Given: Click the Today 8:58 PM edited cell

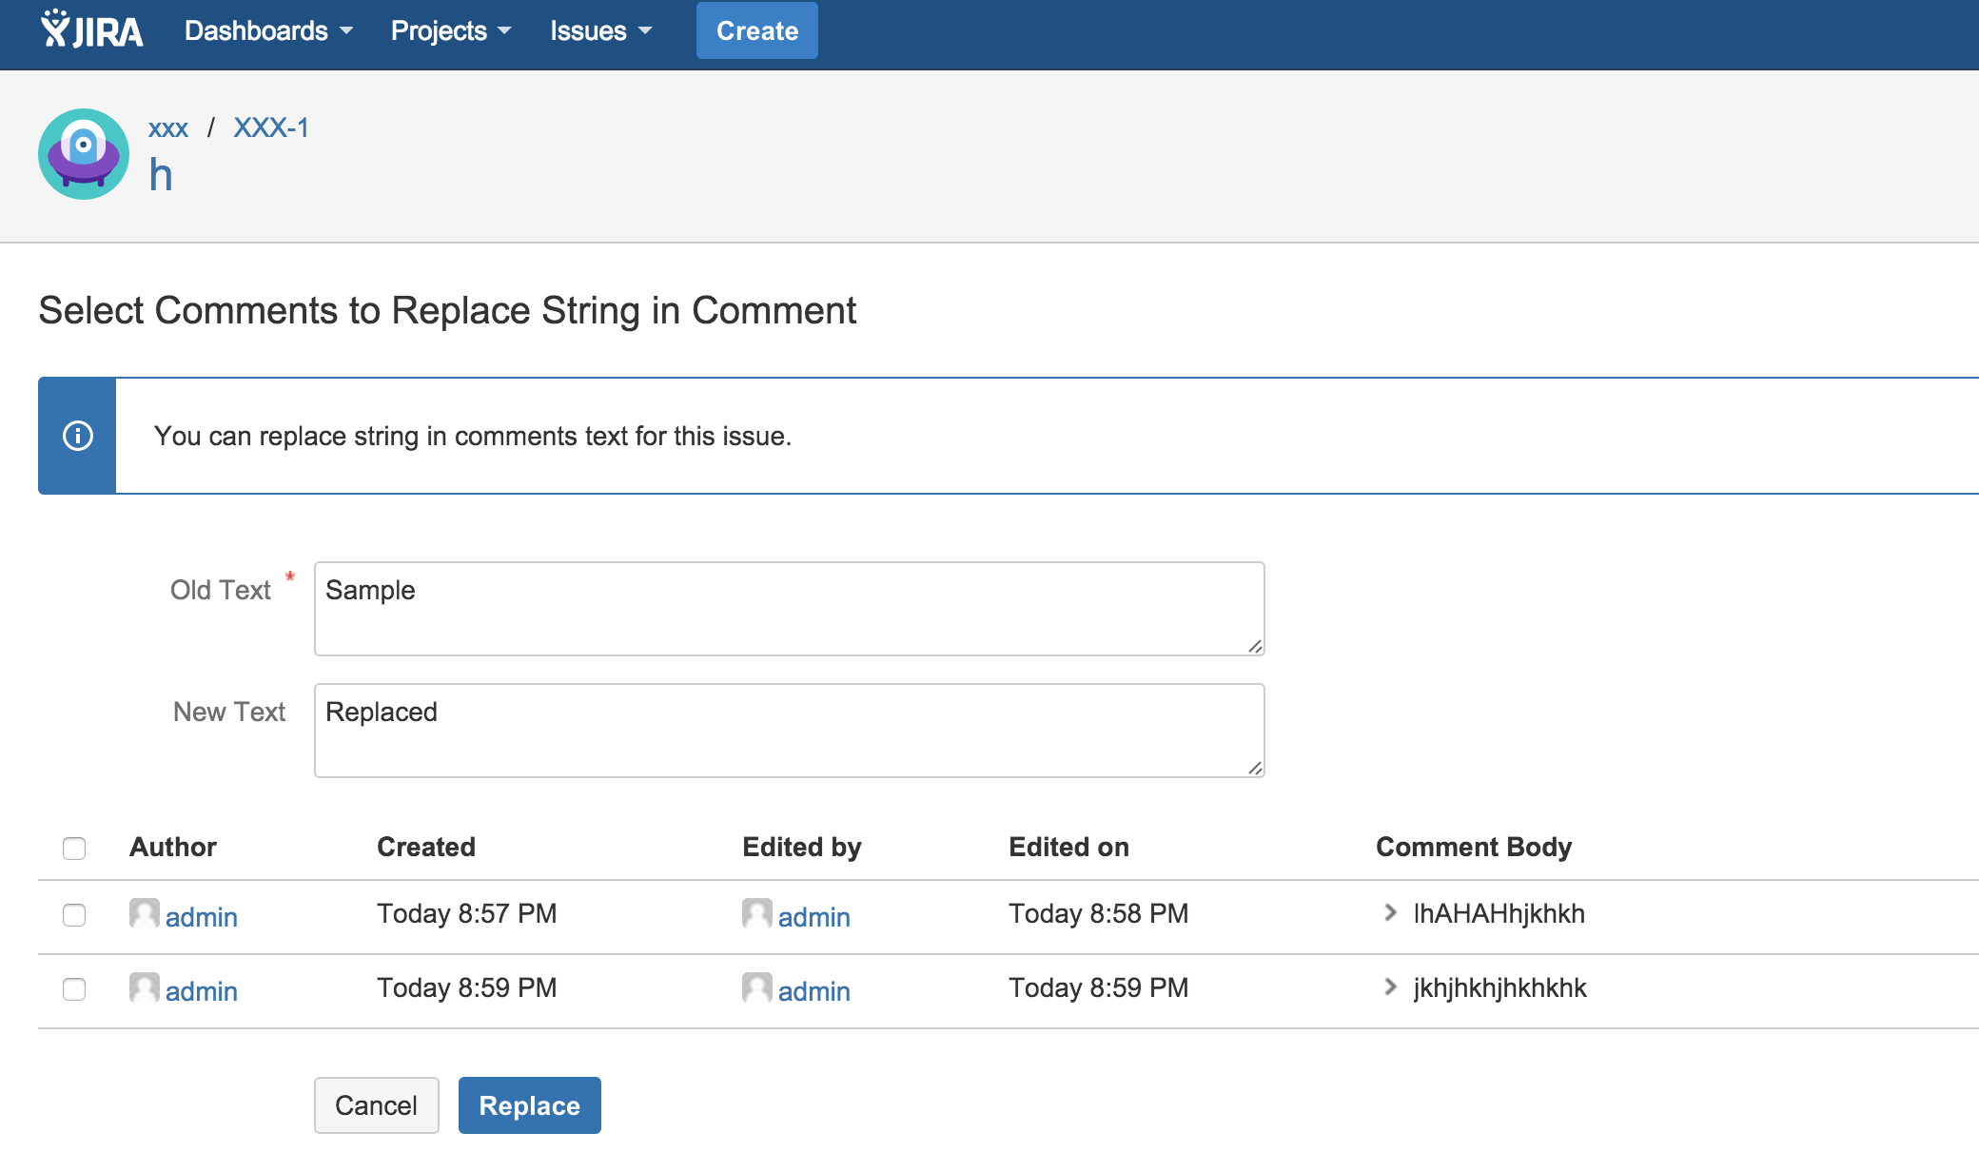Looking at the screenshot, I should point(1099,913).
